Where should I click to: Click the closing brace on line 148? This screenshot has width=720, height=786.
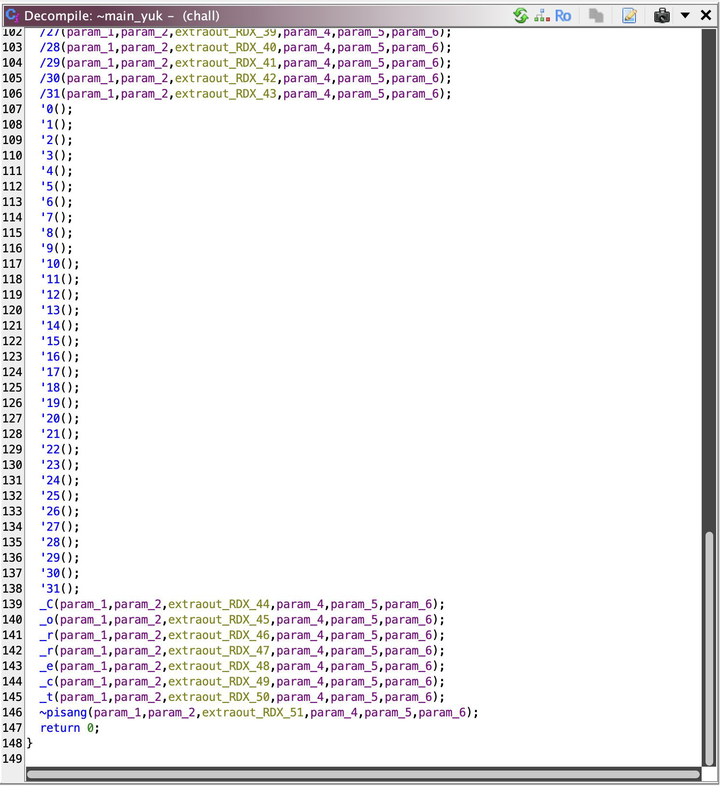pyautogui.click(x=30, y=743)
